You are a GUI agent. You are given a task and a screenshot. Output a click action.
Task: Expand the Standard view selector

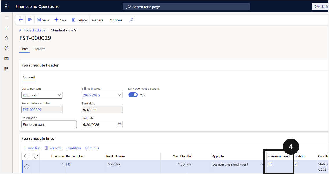tap(64, 30)
